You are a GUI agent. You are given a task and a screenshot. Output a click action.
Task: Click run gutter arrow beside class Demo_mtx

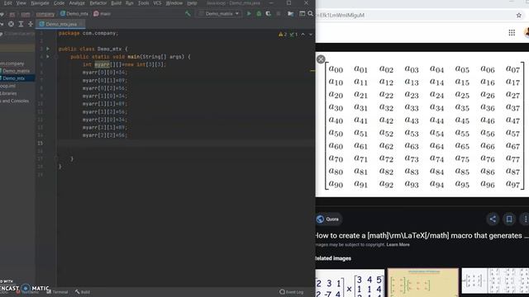tap(48, 49)
